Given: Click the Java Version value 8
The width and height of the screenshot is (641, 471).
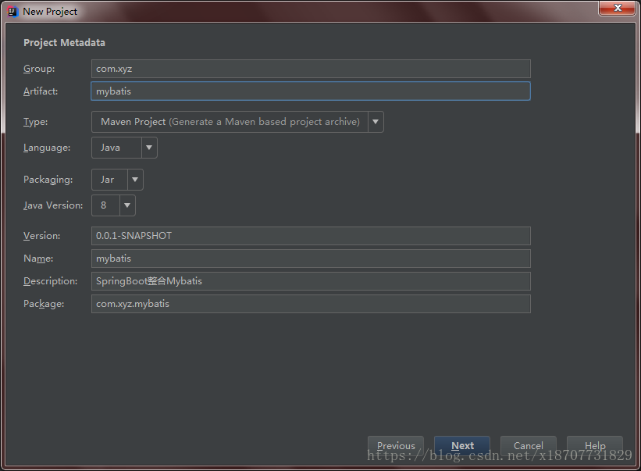Looking at the screenshot, I should coord(103,205).
